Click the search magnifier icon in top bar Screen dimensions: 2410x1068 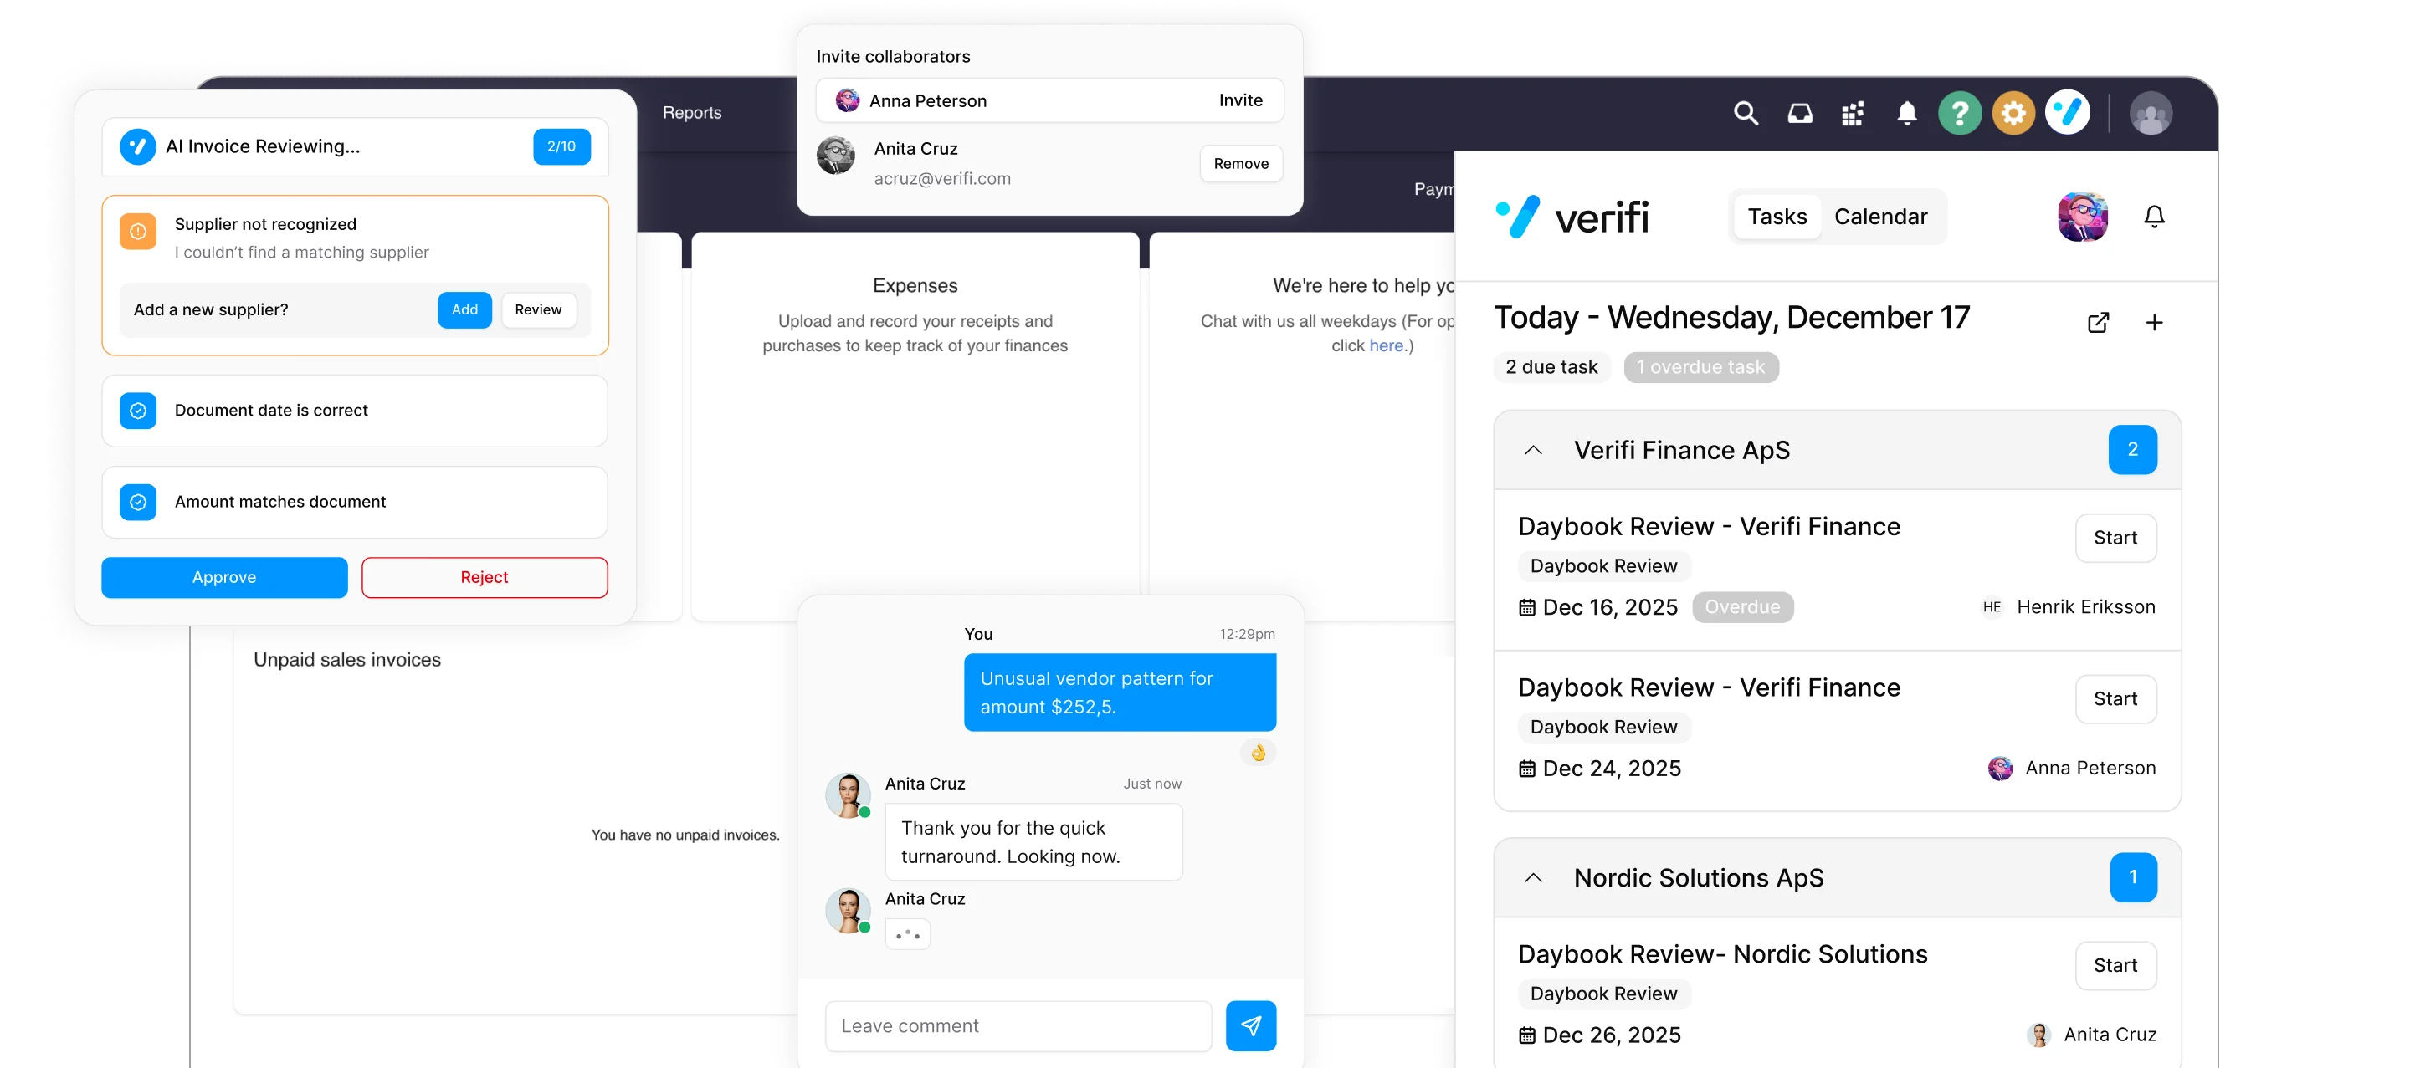coord(1746,113)
